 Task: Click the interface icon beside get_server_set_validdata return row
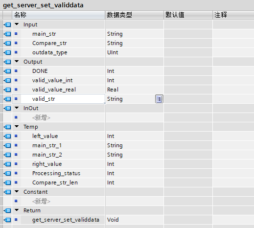tap(7, 220)
